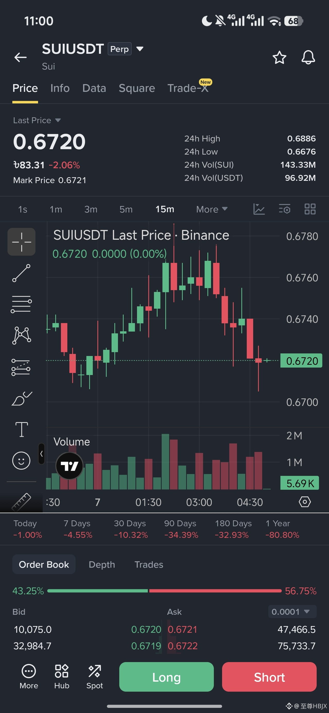329x713 pixels.
Task: Tap the 7 Days -4.55% performance
Action: [78, 529]
